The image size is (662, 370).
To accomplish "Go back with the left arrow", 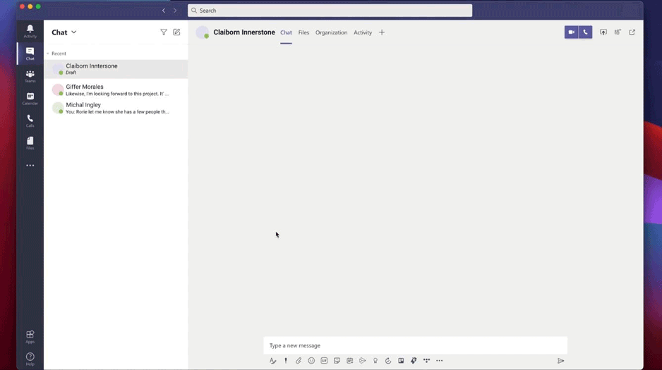I will [164, 11].
